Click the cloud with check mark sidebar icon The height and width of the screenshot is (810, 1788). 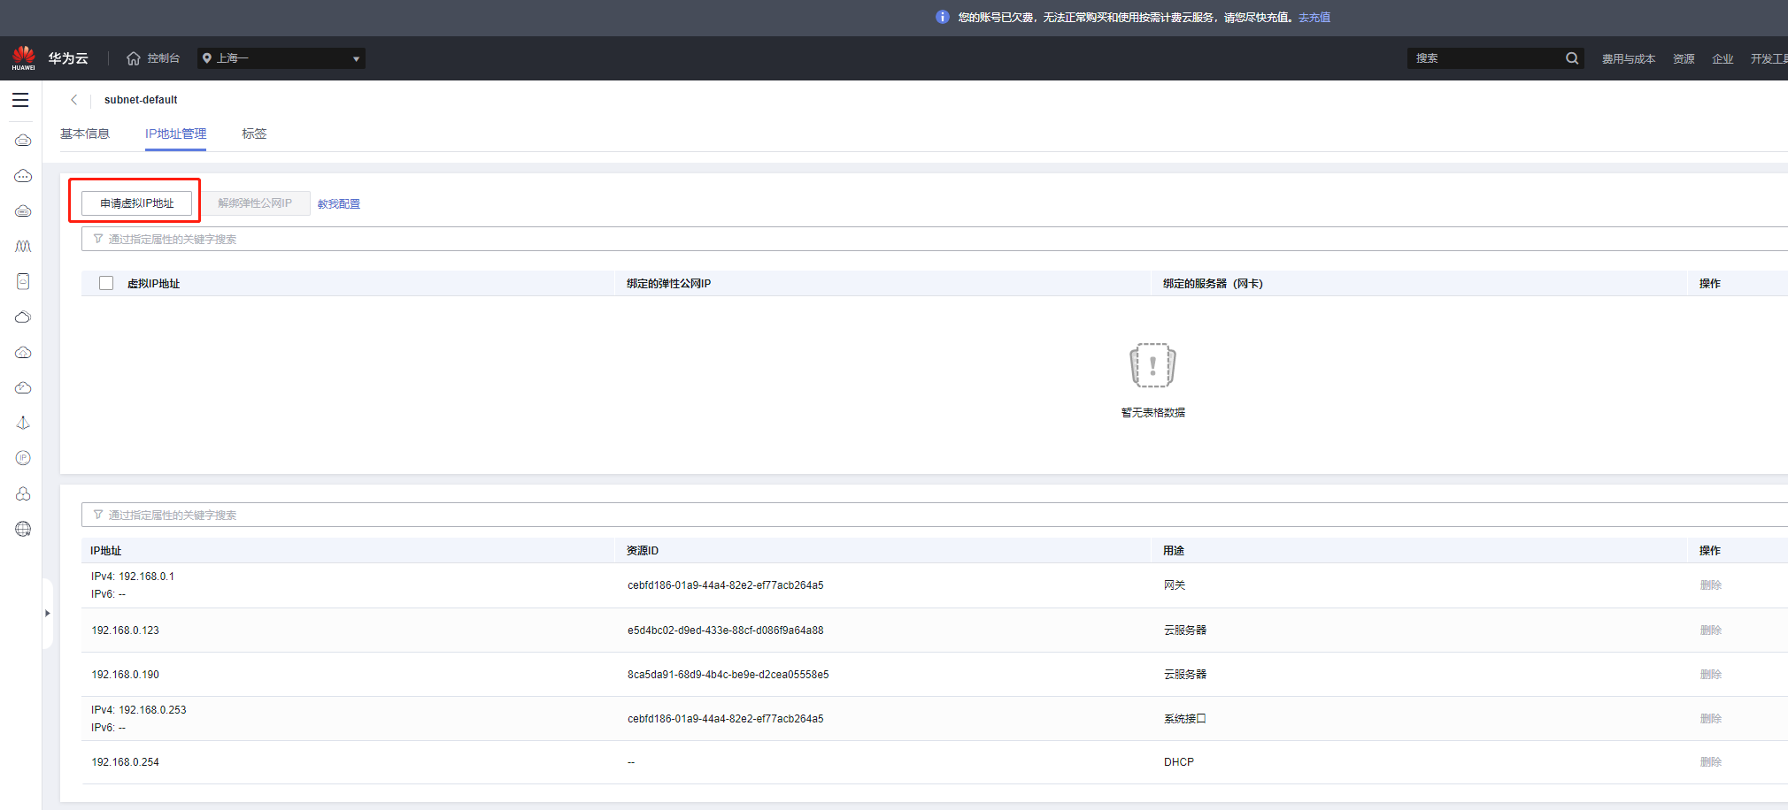pyautogui.click(x=23, y=388)
